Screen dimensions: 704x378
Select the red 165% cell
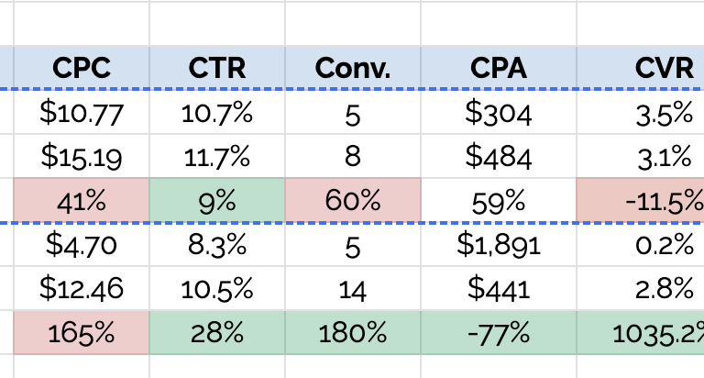pyautogui.click(x=82, y=333)
